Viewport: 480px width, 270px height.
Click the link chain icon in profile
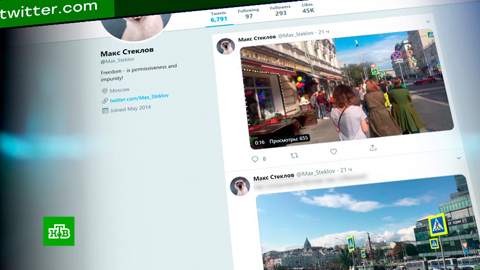pyautogui.click(x=105, y=100)
